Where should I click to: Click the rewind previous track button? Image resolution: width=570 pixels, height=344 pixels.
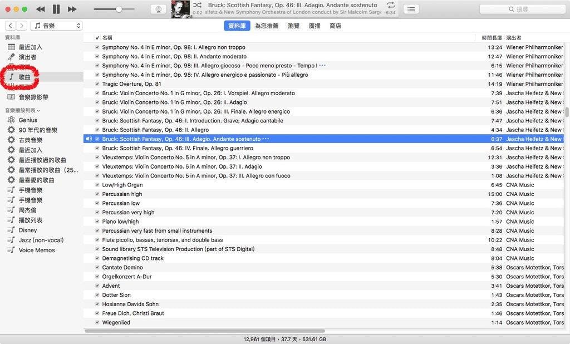tap(40, 9)
